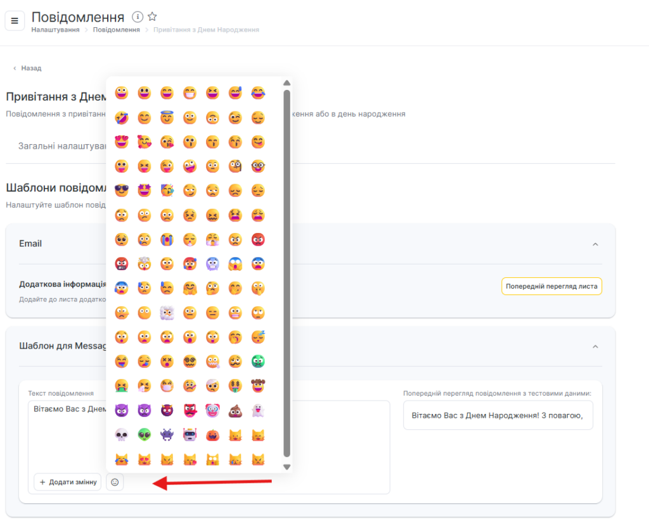This screenshot has width=649, height=531.
Task: Open Налаштування in the breadcrumb
Action: pyautogui.click(x=56, y=30)
